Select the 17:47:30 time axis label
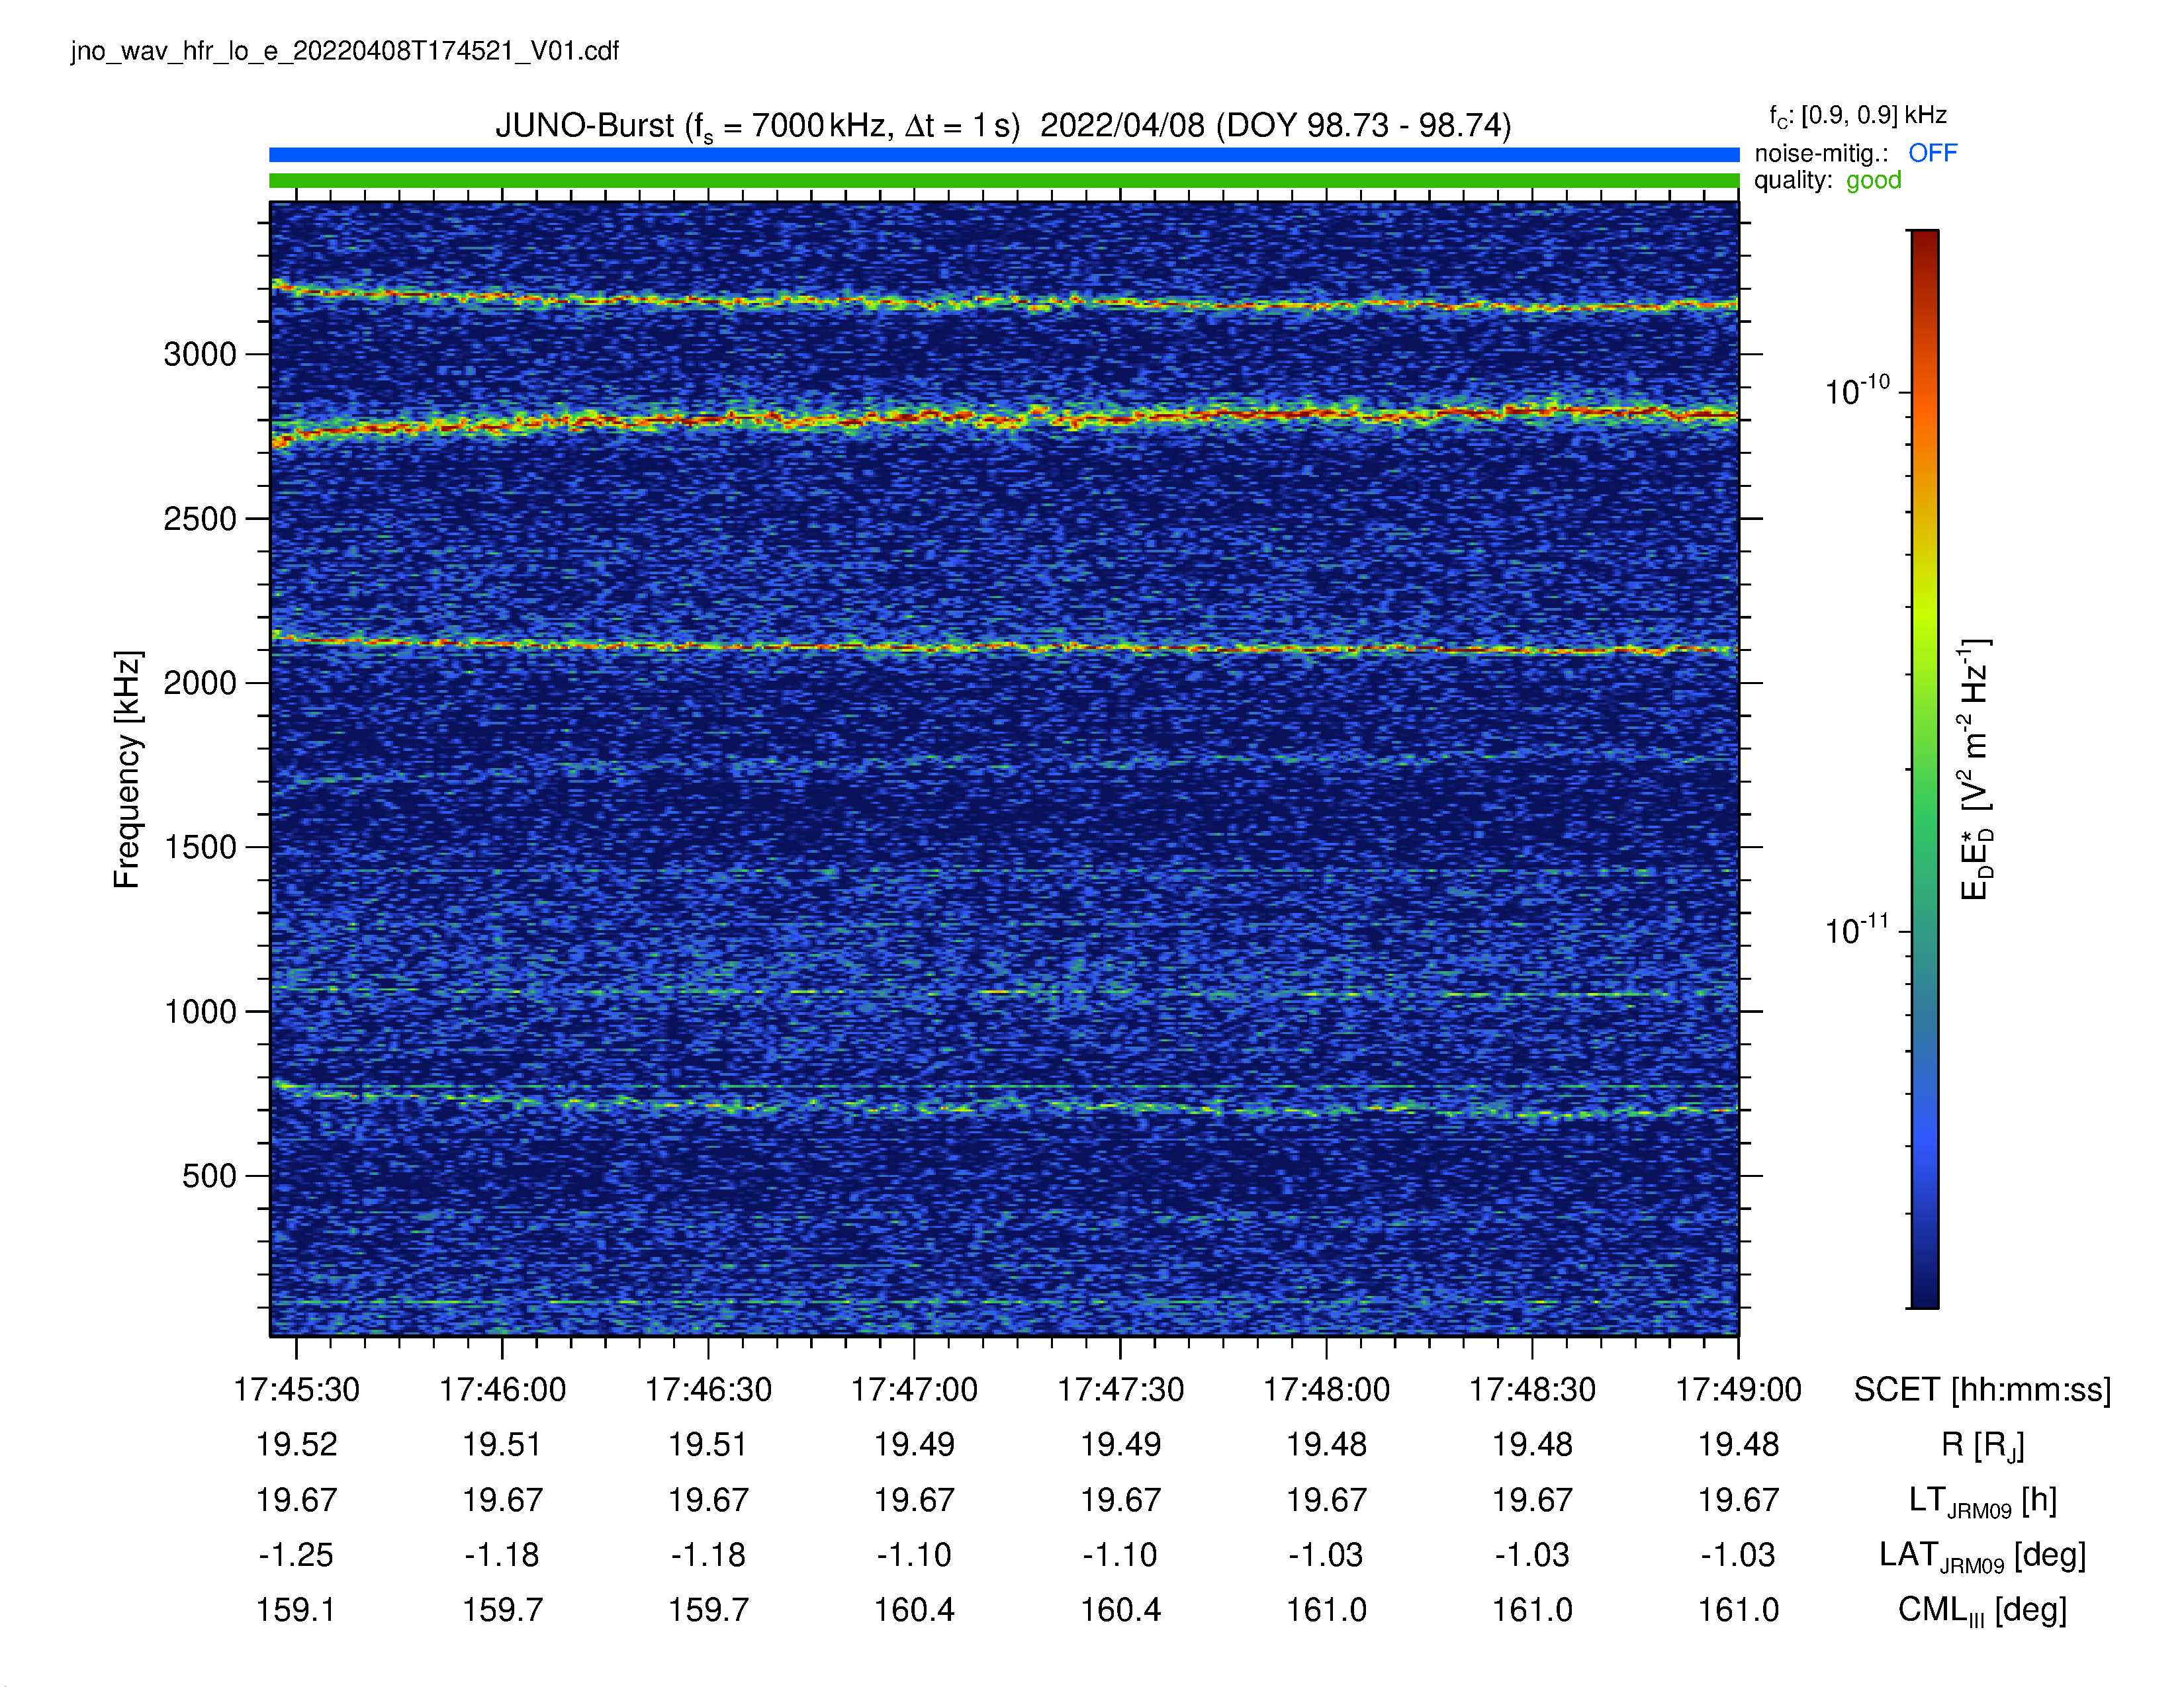Viewport: 2184px width, 1687px height. 1120,1389
